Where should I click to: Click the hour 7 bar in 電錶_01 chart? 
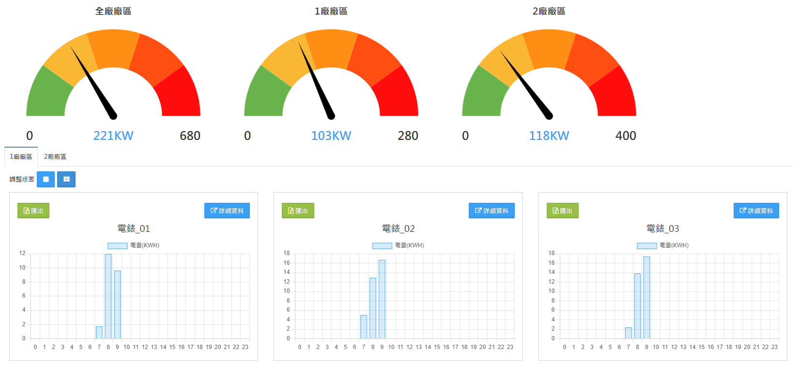pos(99,333)
